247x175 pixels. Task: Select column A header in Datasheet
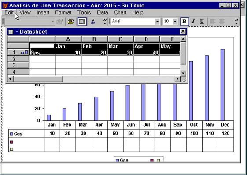click(x=68, y=39)
